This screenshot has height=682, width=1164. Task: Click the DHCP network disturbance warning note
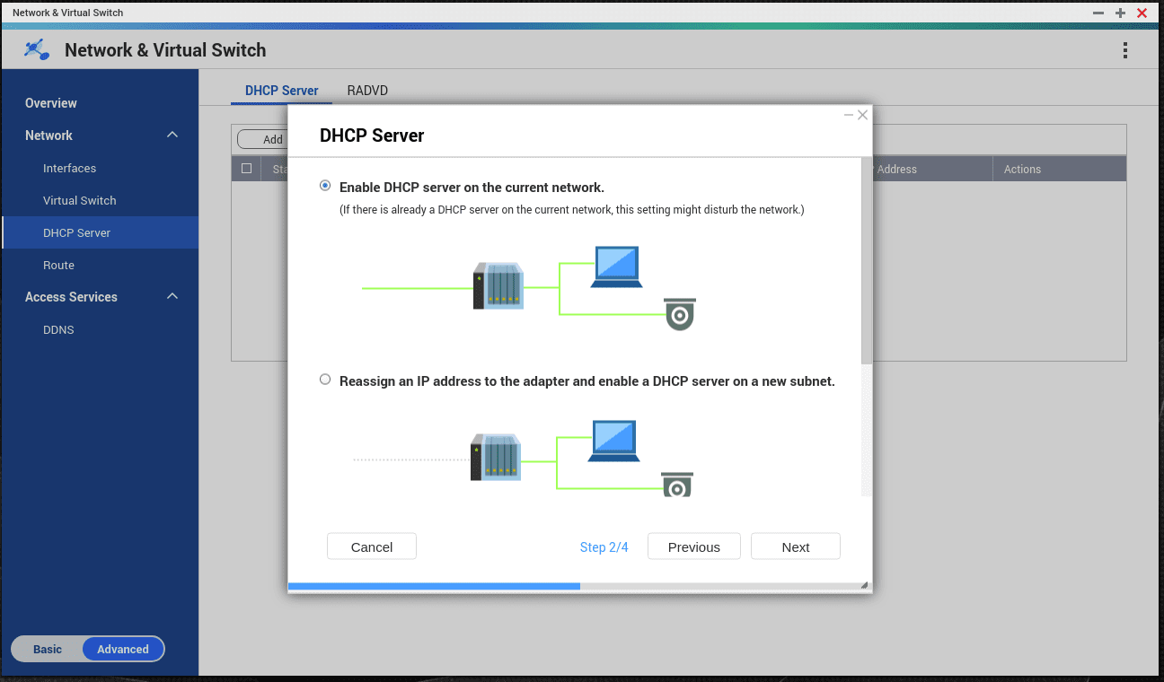tap(571, 210)
